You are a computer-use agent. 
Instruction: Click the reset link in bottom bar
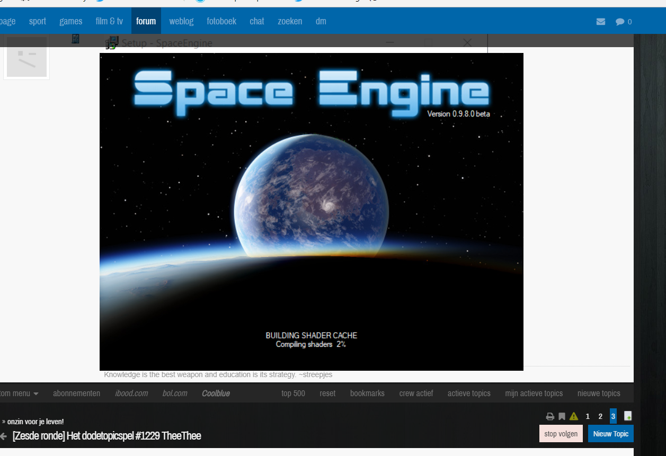pyautogui.click(x=327, y=394)
